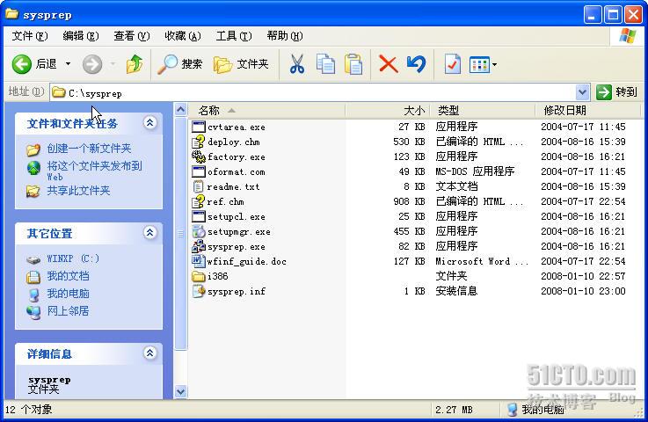Sort by the 修改日期 column header
Screen dimensions: 648x422
[x=587, y=111]
